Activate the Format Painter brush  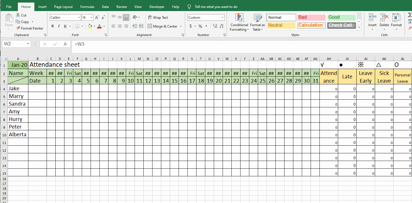tap(18, 28)
